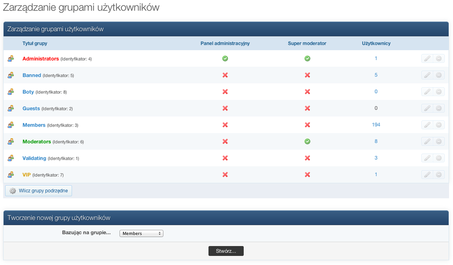Screen dimensions: 453x265
Task: Click Administrators' green Panel administracyjny checkmark
Action: [x=225, y=59]
